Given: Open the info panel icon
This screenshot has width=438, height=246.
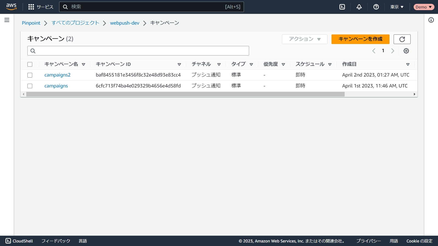Looking at the screenshot, I should [431, 20].
